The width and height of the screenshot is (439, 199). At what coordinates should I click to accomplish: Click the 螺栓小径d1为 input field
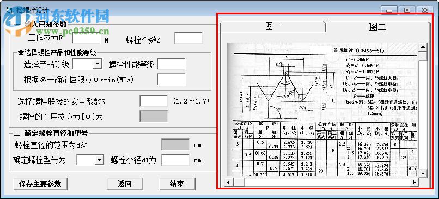(x=175, y=160)
